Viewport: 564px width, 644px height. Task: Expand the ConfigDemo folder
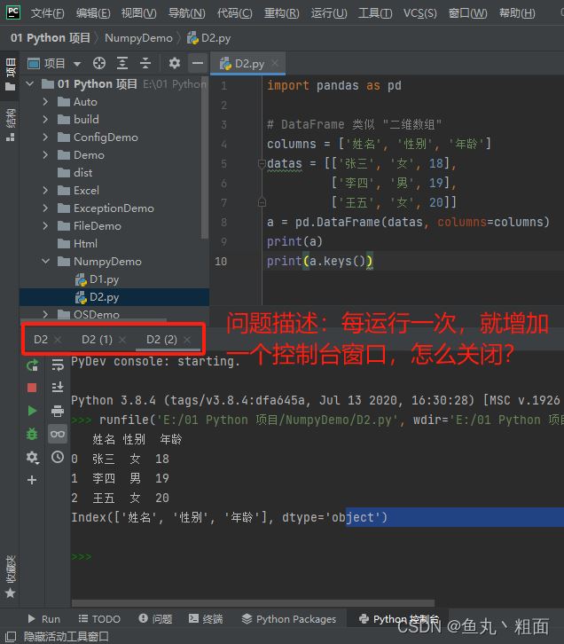tap(45, 137)
